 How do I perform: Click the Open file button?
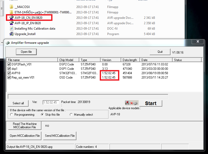(x=26, y=52)
